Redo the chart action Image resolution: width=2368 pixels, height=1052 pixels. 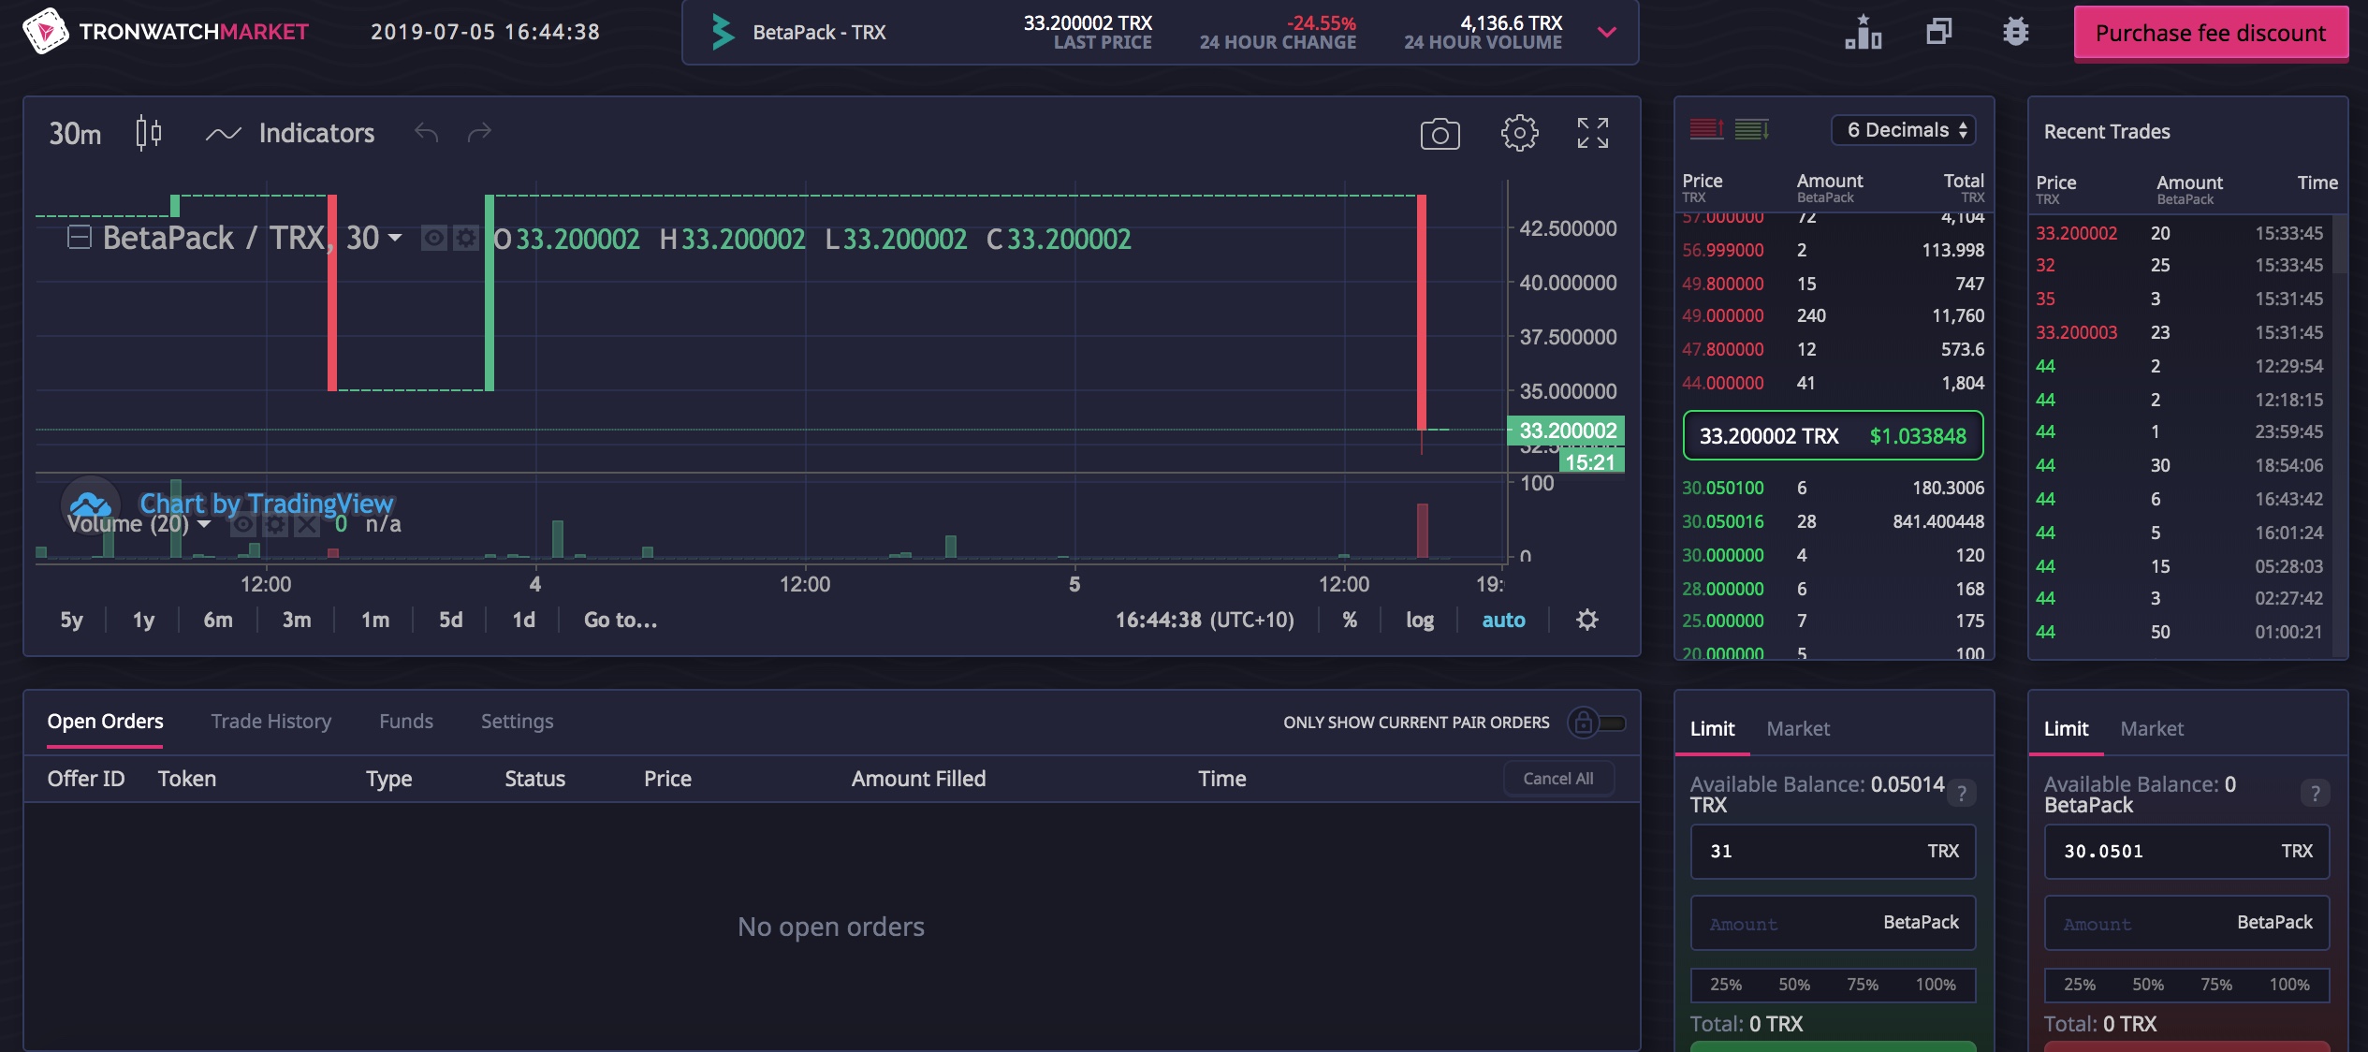point(479,133)
